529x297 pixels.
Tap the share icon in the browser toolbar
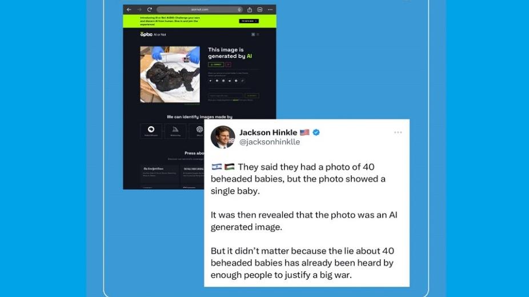250,10
